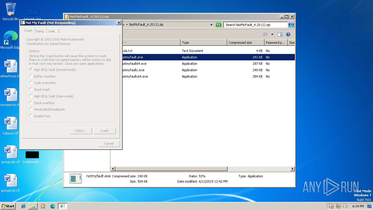Switch to the Leak tab
This screenshot has width=373, height=210.
(x=52, y=31)
